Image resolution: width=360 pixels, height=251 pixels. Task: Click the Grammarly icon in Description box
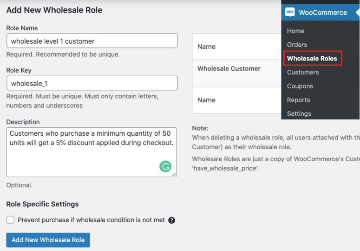point(165,166)
